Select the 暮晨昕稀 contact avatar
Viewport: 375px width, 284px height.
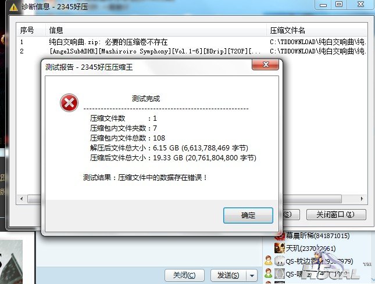[279, 236]
